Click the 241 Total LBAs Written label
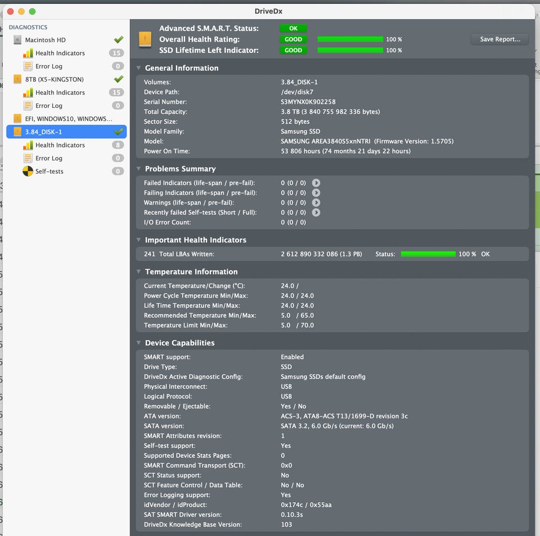 pos(179,254)
